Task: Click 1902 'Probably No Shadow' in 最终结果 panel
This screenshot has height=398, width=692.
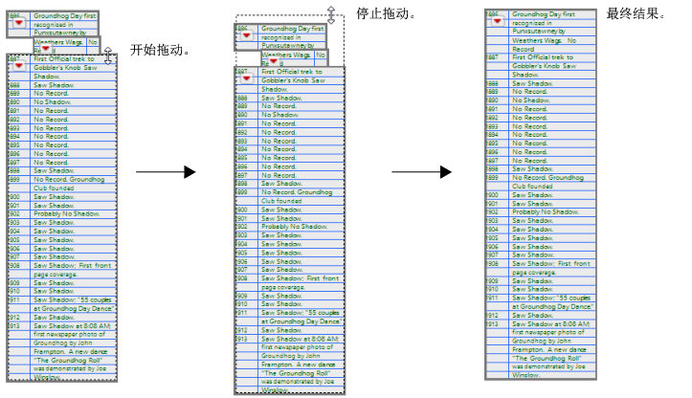Action: 545,212
